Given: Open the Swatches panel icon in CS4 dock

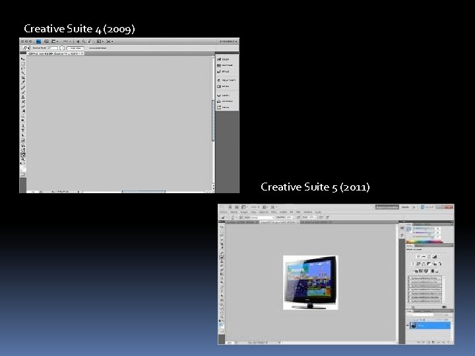Looking at the screenshot, I should 219,65.
